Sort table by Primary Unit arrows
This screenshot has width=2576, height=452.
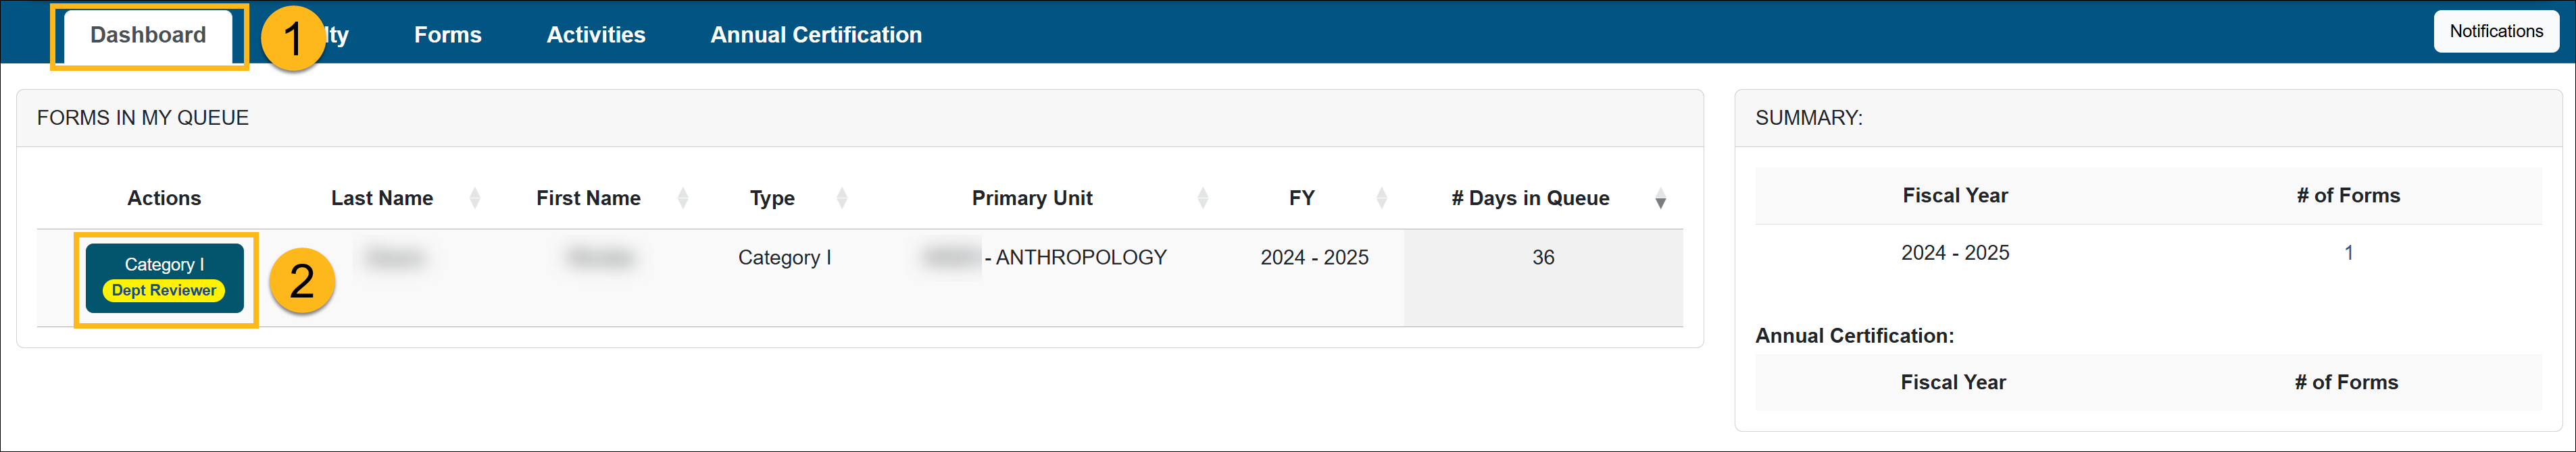tap(1202, 198)
